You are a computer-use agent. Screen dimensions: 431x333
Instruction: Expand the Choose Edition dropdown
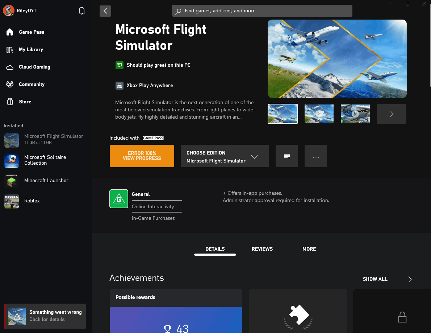point(225,156)
